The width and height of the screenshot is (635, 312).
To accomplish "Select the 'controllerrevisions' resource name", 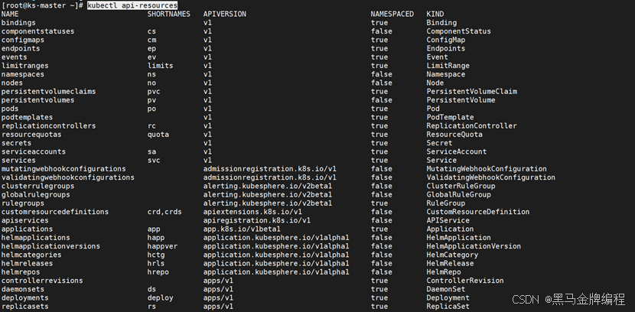I will click(42, 281).
